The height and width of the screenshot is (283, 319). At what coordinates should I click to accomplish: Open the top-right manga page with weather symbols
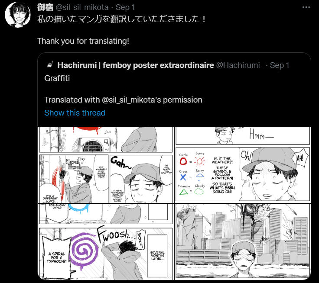click(243, 165)
